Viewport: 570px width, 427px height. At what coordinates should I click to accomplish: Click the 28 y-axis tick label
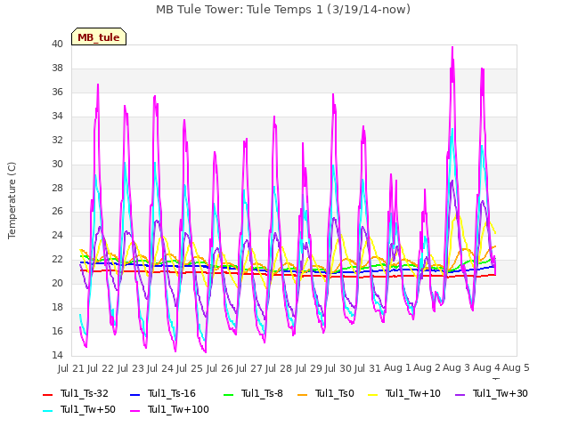[57, 188]
